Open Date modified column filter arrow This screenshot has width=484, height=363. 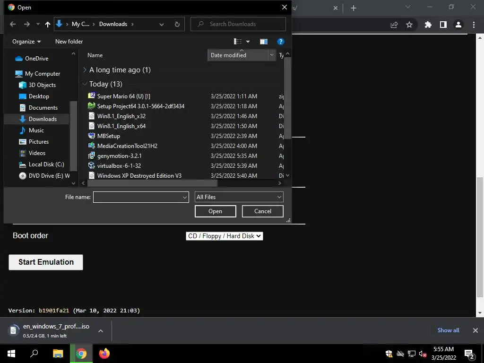point(272,55)
